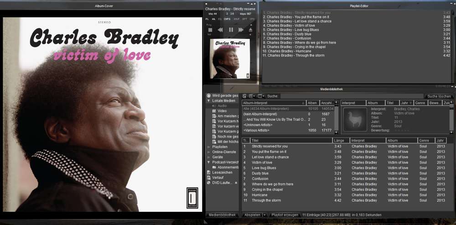Click the Suche löschen button
This screenshot has height=225, width=456.
[439, 96]
